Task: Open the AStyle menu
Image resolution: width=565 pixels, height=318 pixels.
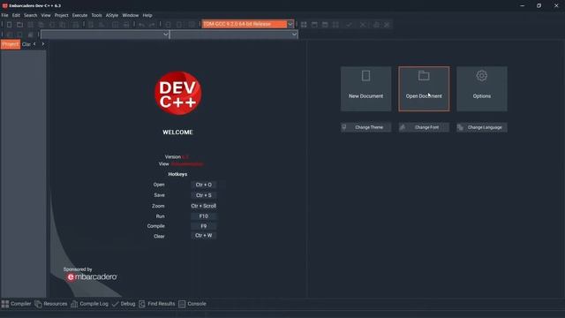Action: click(112, 15)
